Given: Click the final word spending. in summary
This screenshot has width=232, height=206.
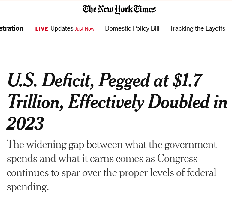Looking at the screenshot, I should pos(28,187).
